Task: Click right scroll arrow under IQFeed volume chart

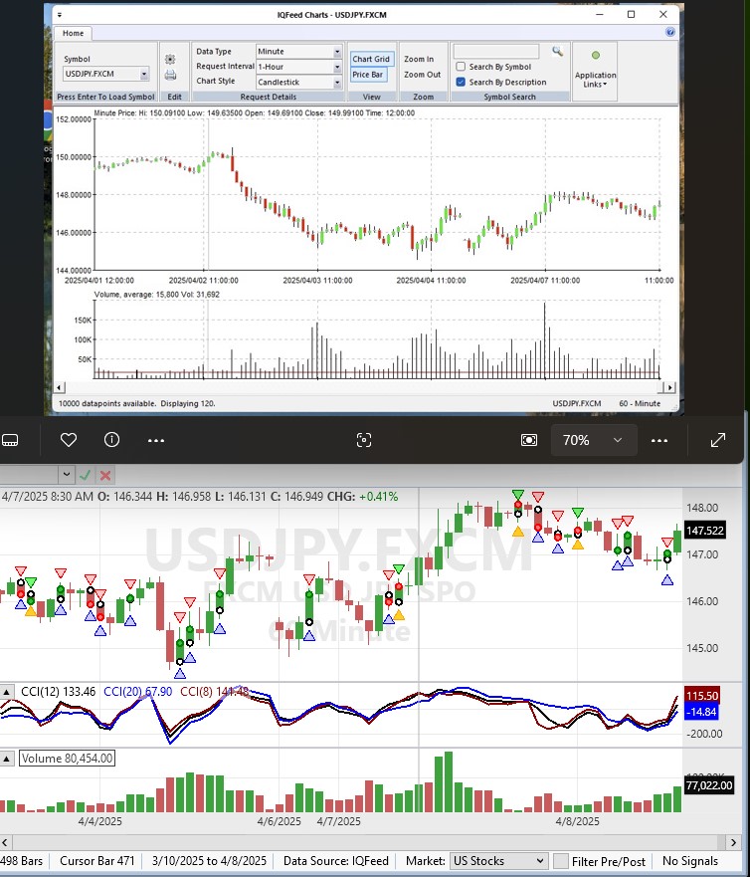Action: [x=670, y=387]
